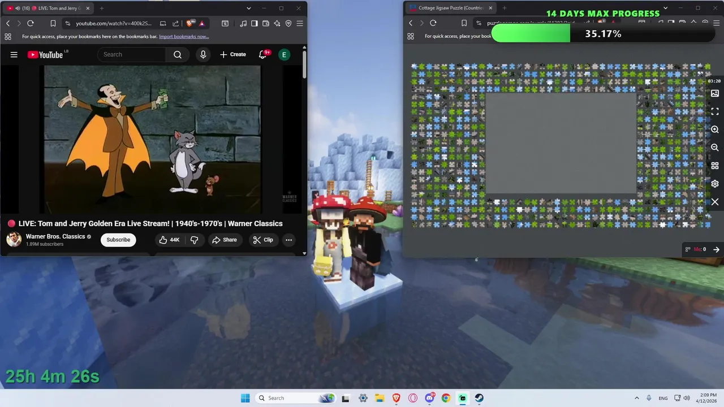Open the Warner Bros. Classics channel name
Viewport: 724px width, 407px height.
tap(55, 236)
